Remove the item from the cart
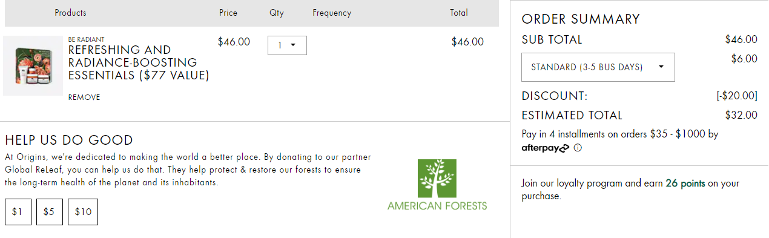The image size is (769, 238). 84,98
